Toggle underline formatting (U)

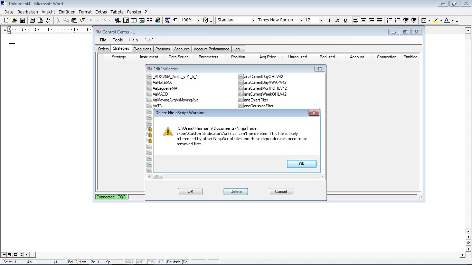tap(345, 20)
